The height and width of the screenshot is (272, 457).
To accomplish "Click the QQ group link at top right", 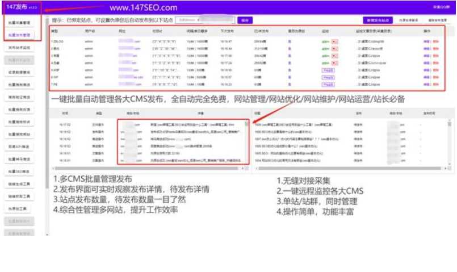I will click(441, 7).
